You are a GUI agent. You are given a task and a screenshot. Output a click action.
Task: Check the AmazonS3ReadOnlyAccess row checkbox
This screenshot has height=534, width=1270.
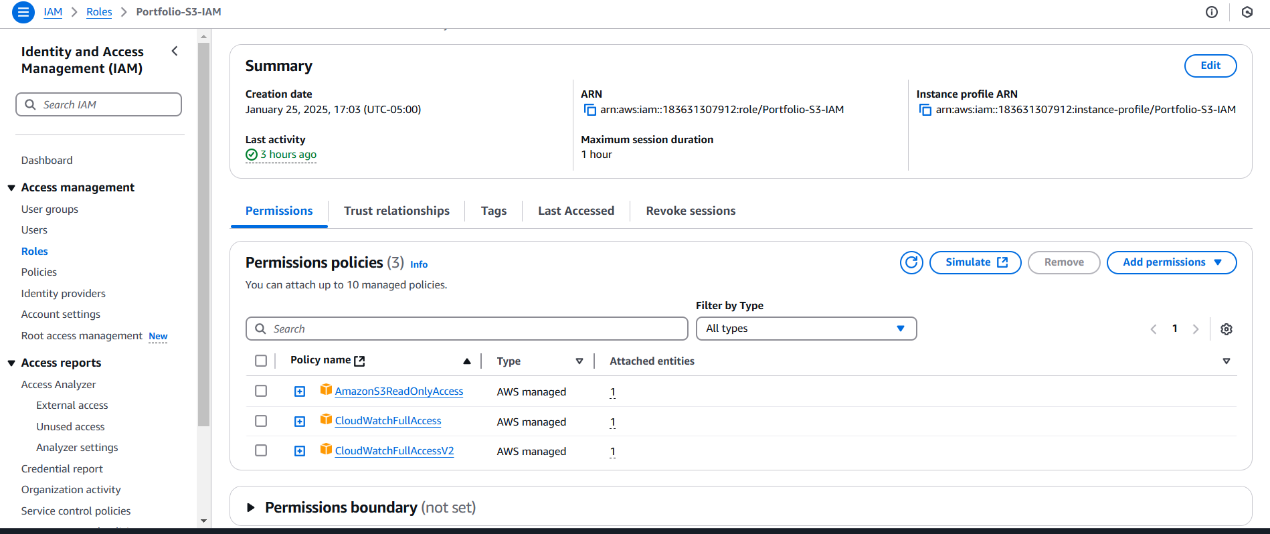261,391
